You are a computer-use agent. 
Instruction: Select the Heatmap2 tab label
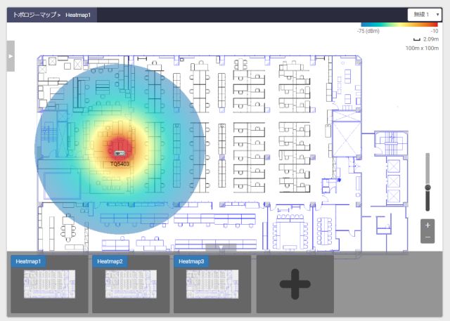click(x=110, y=261)
